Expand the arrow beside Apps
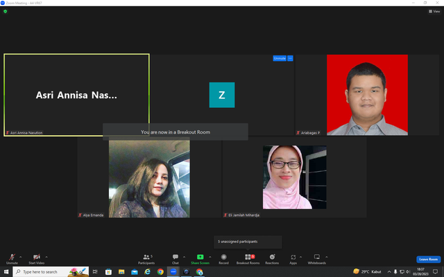 (x=300, y=257)
